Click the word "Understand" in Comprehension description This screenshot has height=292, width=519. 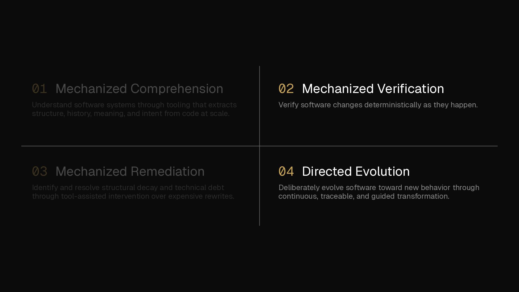[x=52, y=105]
